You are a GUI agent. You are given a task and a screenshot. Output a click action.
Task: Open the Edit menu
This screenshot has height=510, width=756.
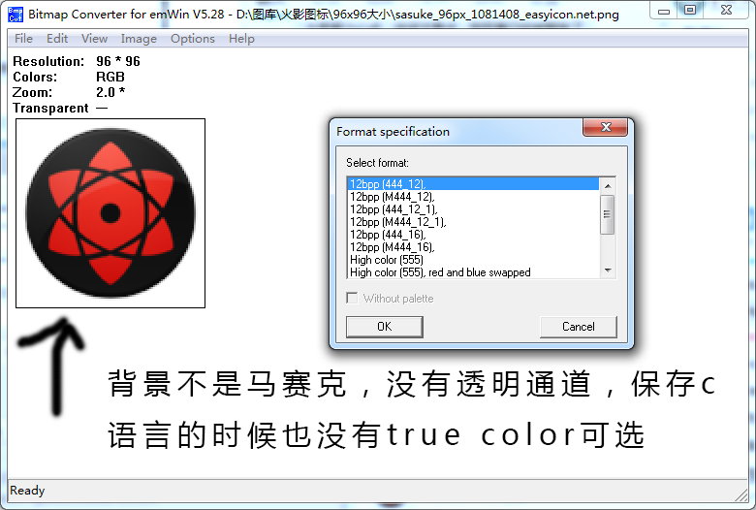[x=57, y=39]
